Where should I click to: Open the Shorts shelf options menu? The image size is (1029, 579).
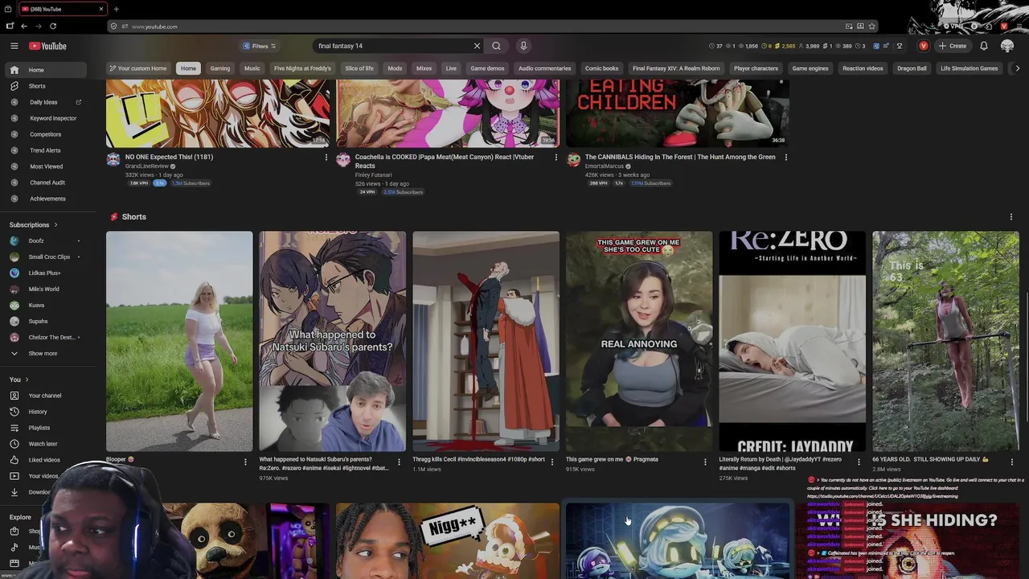(x=1011, y=217)
